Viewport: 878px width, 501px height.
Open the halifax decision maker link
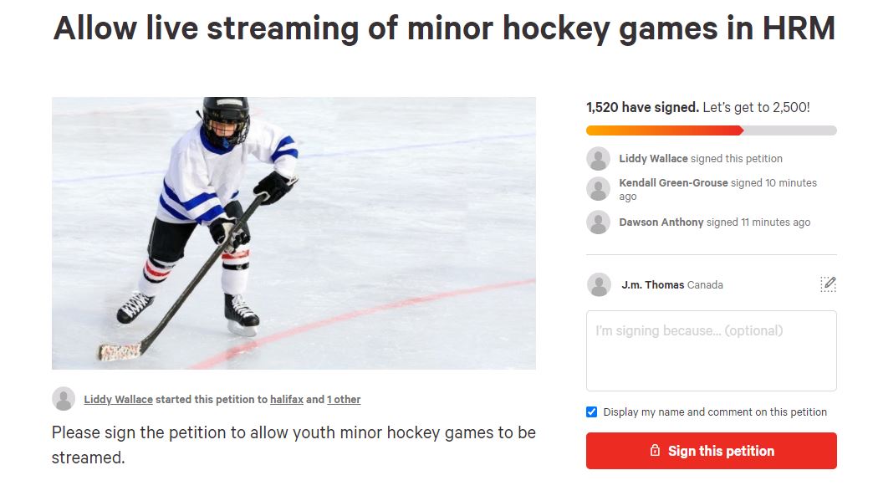click(x=287, y=400)
